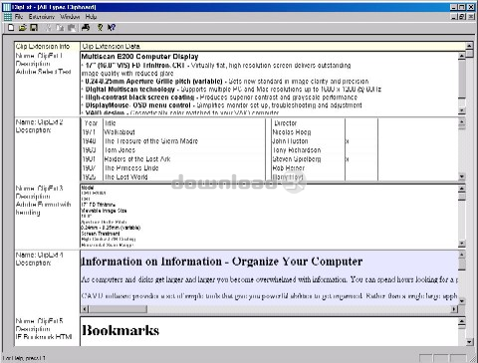Click the Paste clipboard toolbar icon
The width and height of the screenshot is (478, 363).
click(71, 28)
